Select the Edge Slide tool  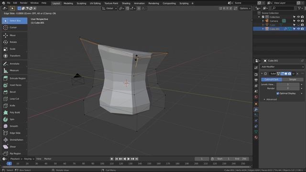point(14,133)
